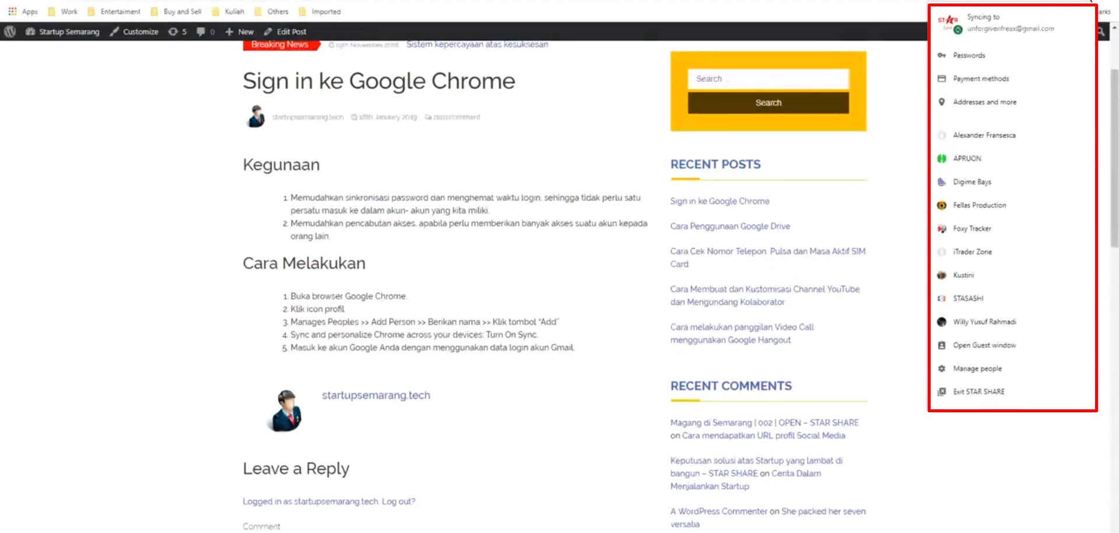This screenshot has width=1119, height=533.
Task: Open Startup Semarang dashboard menu
Action: 62,31
